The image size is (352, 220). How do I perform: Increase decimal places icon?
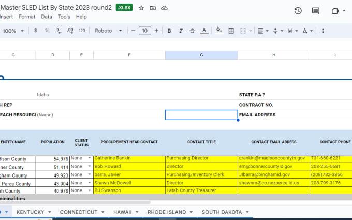(x=70, y=31)
